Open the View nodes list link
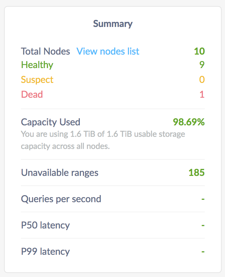The image size is (225, 277). [x=108, y=51]
